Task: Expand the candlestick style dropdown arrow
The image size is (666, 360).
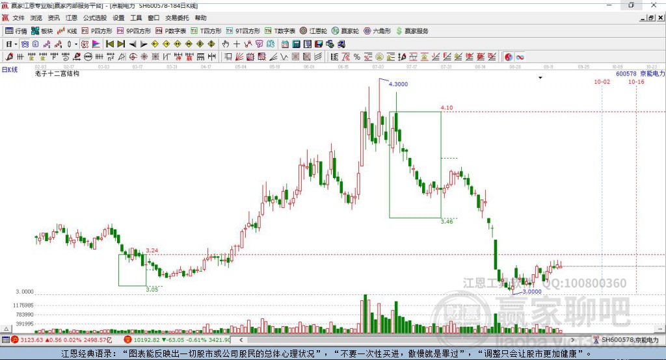Action: [76, 44]
